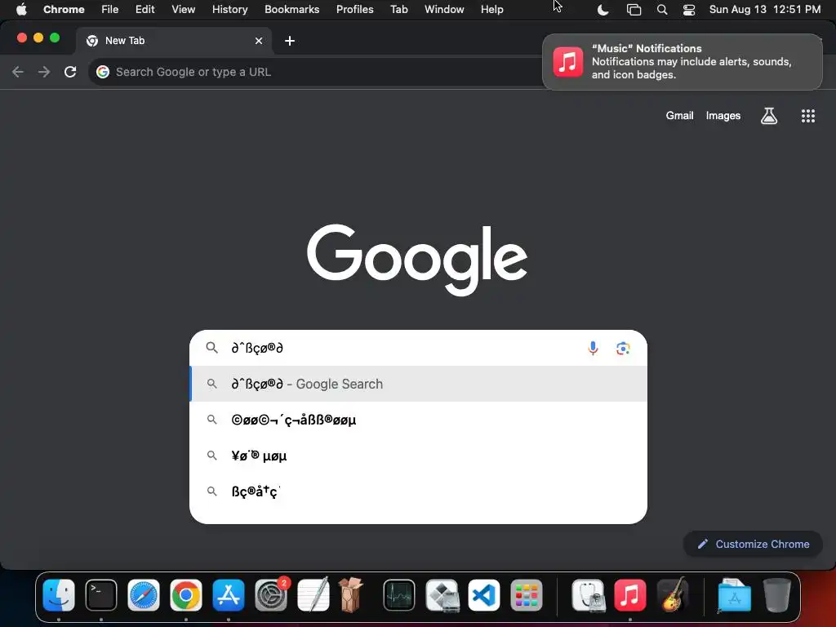Image resolution: width=836 pixels, height=627 pixels.
Task: Open the Chrome application menu
Action: (x=64, y=9)
